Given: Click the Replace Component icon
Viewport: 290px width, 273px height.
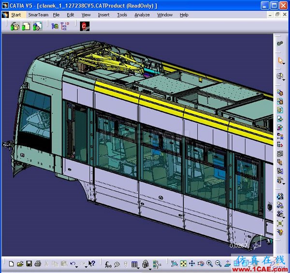Looking at the screenshot, I should pos(280,136).
